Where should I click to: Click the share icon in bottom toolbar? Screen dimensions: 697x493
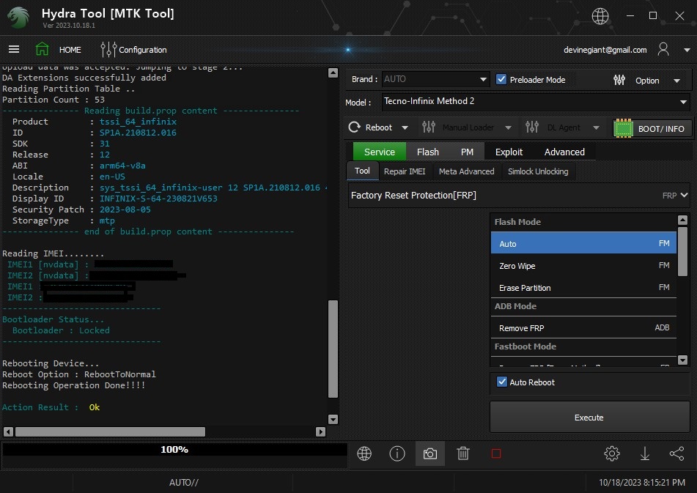click(676, 453)
